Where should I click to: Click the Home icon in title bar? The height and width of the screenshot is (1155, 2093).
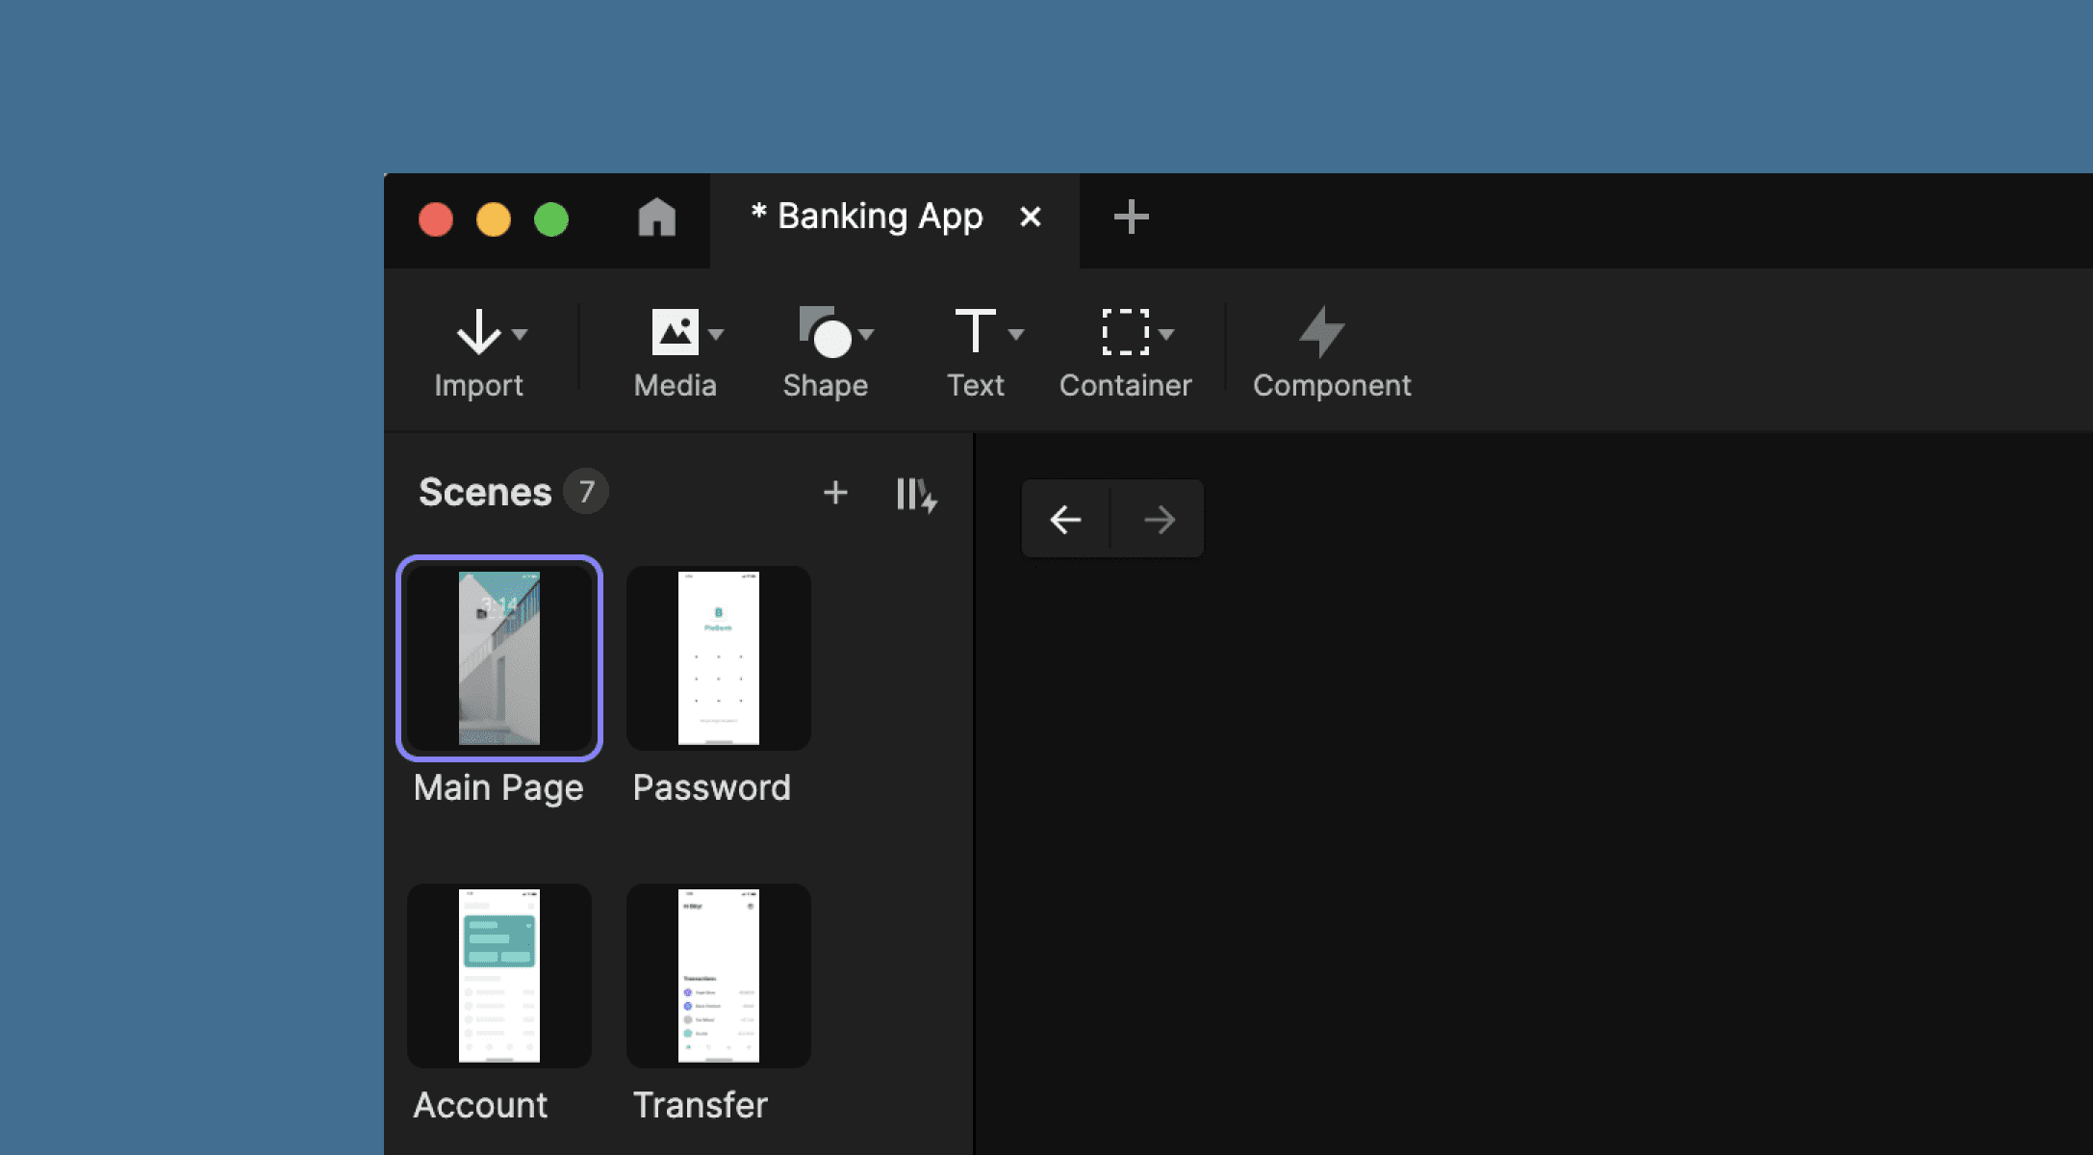pyautogui.click(x=656, y=218)
